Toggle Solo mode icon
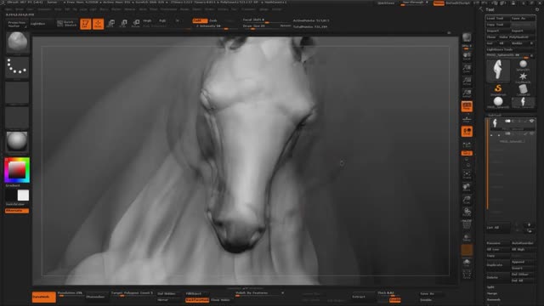The image size is (544, 306). coord(467,262)
